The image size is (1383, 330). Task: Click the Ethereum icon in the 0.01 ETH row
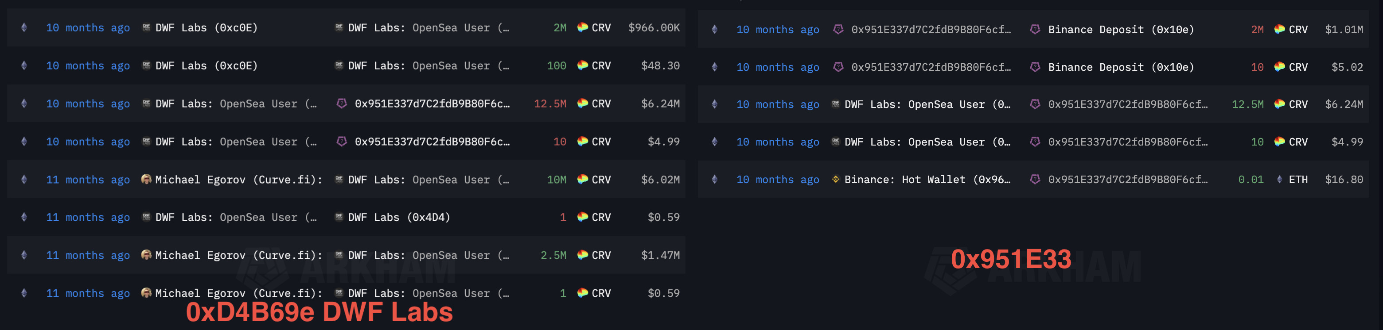pos(715,180)
